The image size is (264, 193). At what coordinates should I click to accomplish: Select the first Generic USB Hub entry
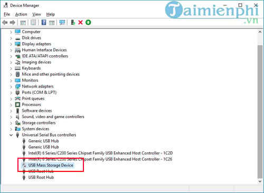pyautogui.click(x=43, y=141)
